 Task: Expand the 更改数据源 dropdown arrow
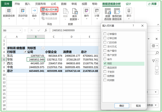coord(78,19)
